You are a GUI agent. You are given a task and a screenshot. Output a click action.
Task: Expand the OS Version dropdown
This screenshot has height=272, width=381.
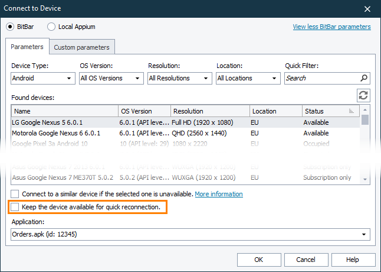(110, 78)
